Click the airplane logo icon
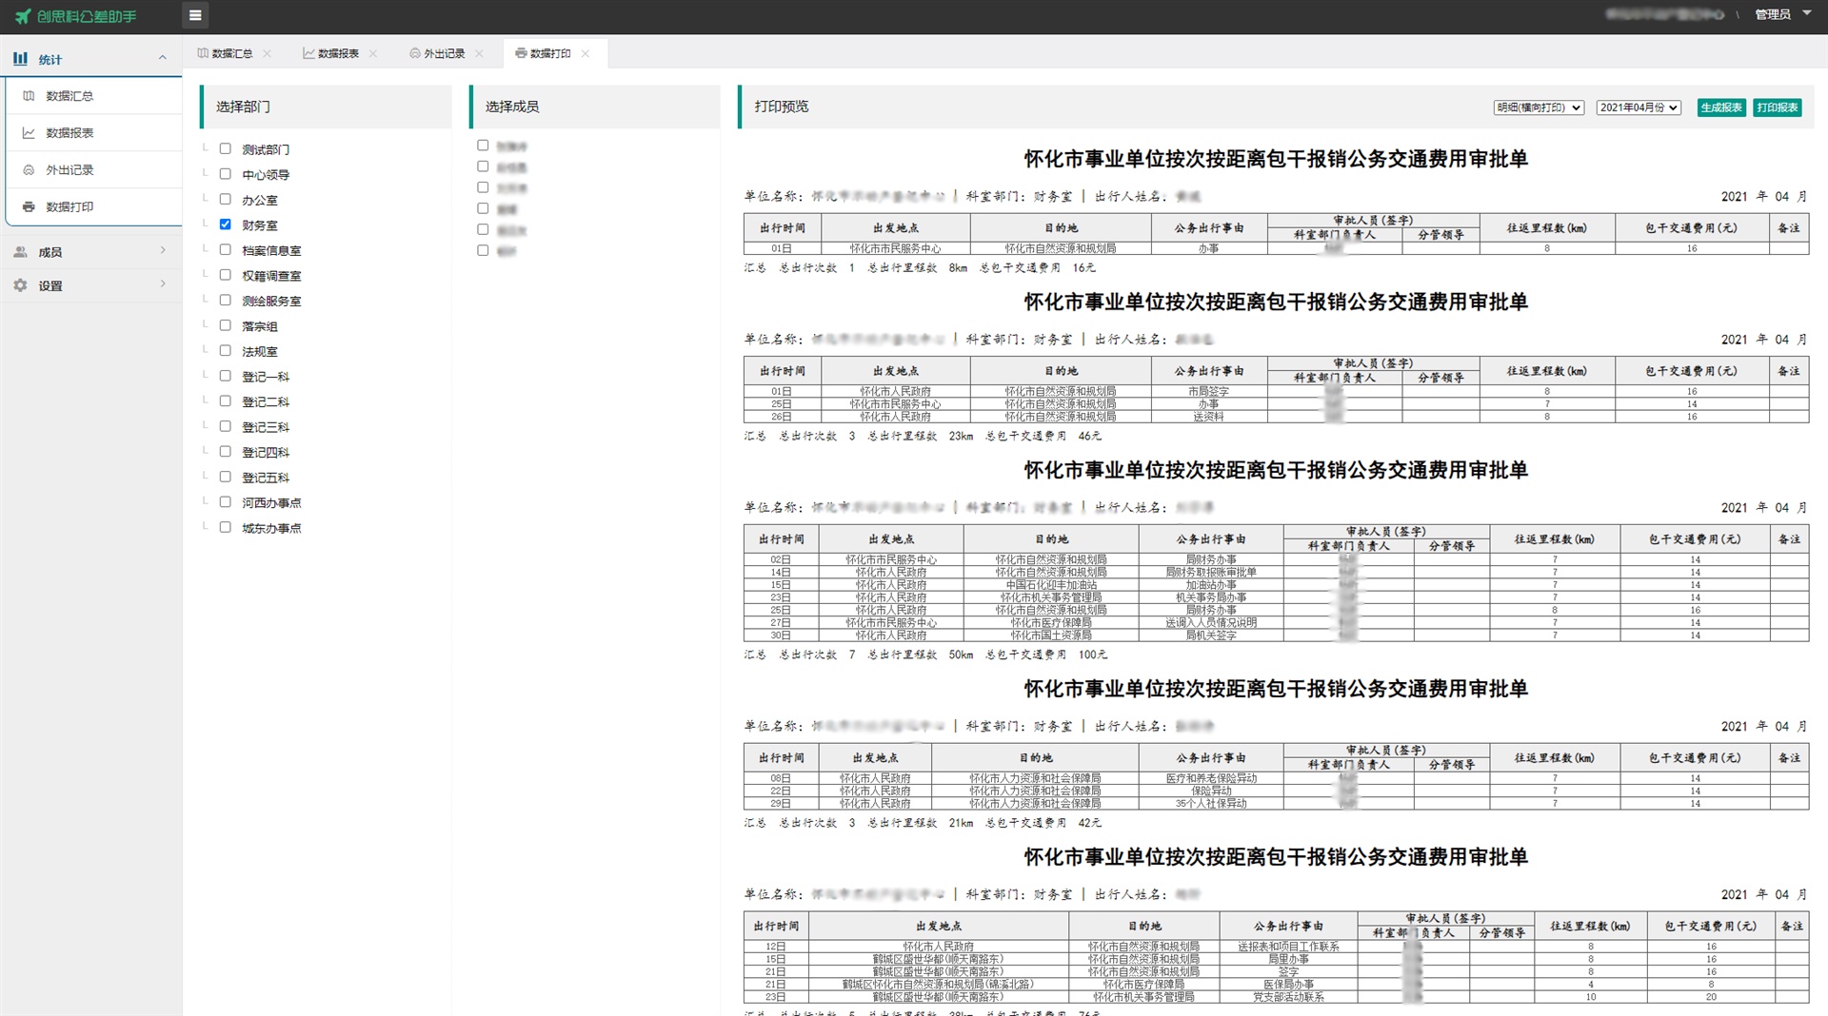The width and height of the screenshot is (1828, 1016). pyautogui.click(x=23, y=16)
